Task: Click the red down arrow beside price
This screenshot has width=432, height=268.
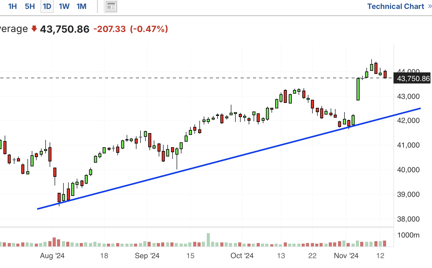Action: click(34, 29)
